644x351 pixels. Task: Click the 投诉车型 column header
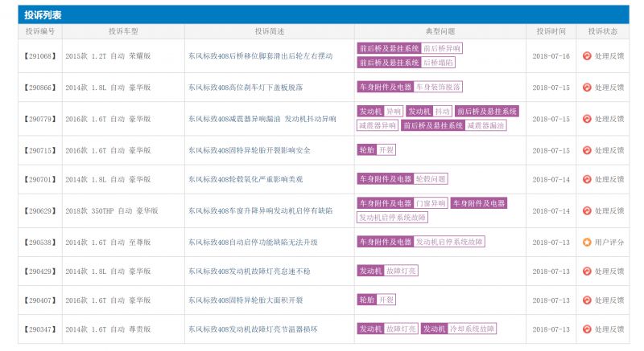coord(123,31)
